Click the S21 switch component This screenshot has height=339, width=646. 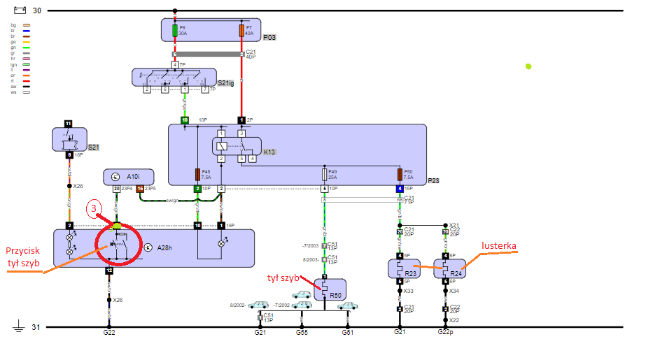click(70, 139)
